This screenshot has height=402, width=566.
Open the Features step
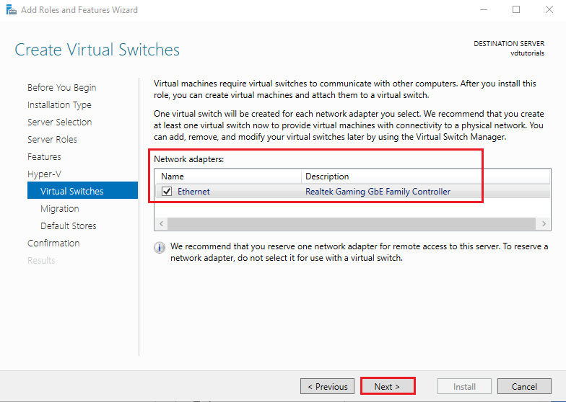click(44, 157)
